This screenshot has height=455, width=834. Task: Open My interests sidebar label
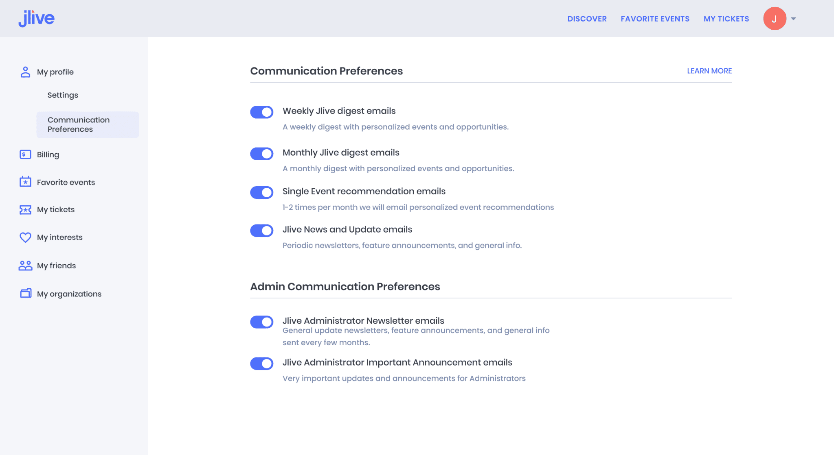click(60, 237)
